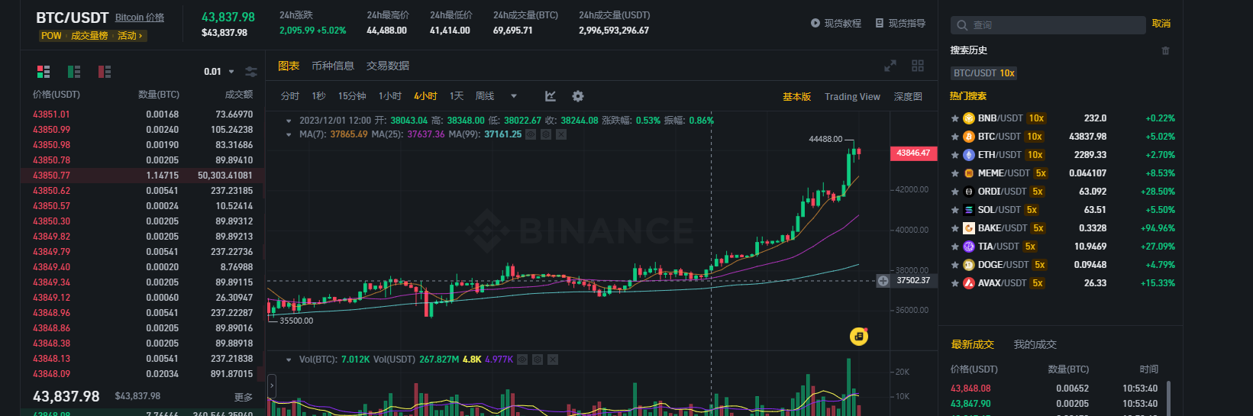Select the 1小时 interval
Viewport: 1253px width, 416px height.
tap(389, 96)
